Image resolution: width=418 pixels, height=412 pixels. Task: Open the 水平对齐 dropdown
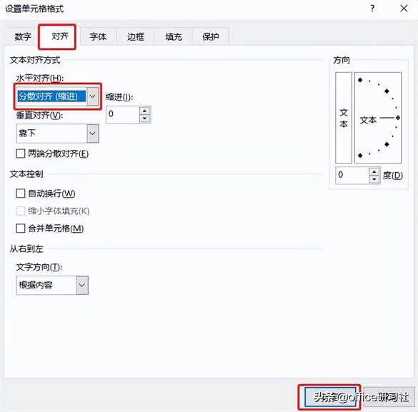pyautogui.click(x=92, y=96)
